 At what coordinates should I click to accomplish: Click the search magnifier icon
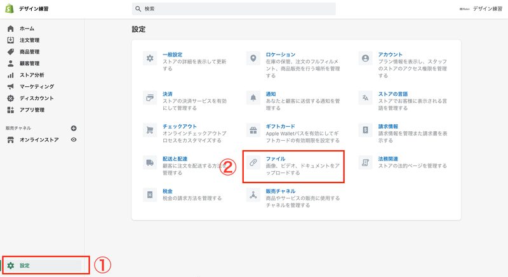coord(138,9)
